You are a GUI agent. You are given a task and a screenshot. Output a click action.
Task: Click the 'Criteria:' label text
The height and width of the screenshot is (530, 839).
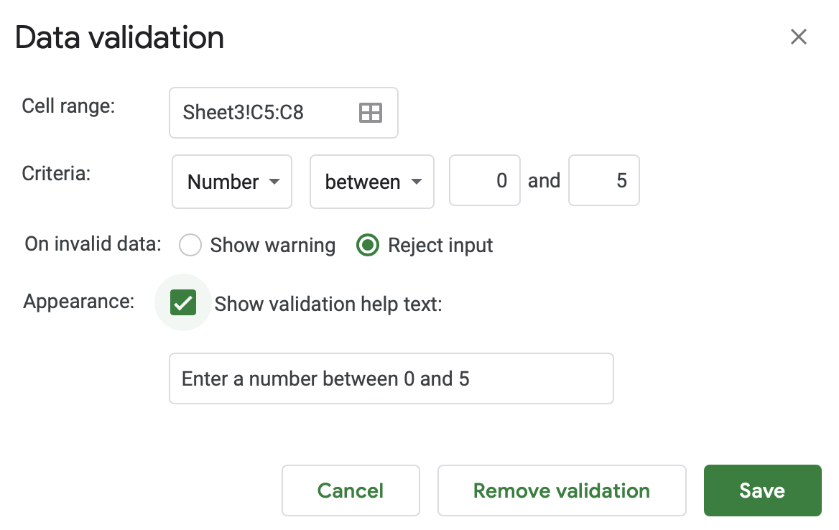click(x=56, y=173)
